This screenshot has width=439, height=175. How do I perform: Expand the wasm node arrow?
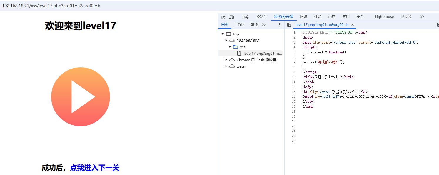coord(226,66)
